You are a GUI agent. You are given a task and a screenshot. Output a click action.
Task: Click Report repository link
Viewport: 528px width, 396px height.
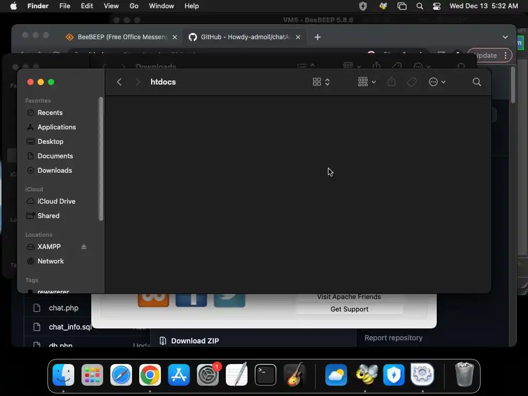pos(393,338)
